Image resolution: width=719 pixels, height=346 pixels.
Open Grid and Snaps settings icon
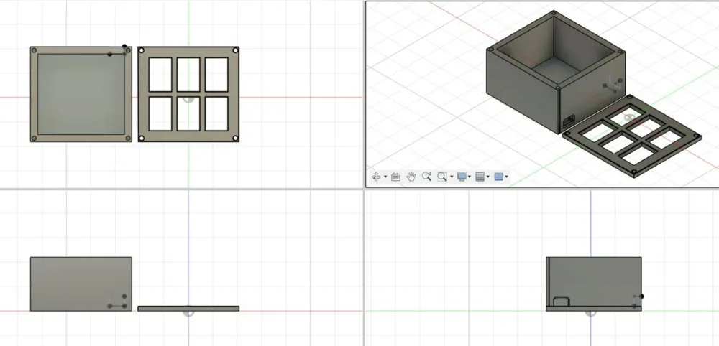coord(480,177)
